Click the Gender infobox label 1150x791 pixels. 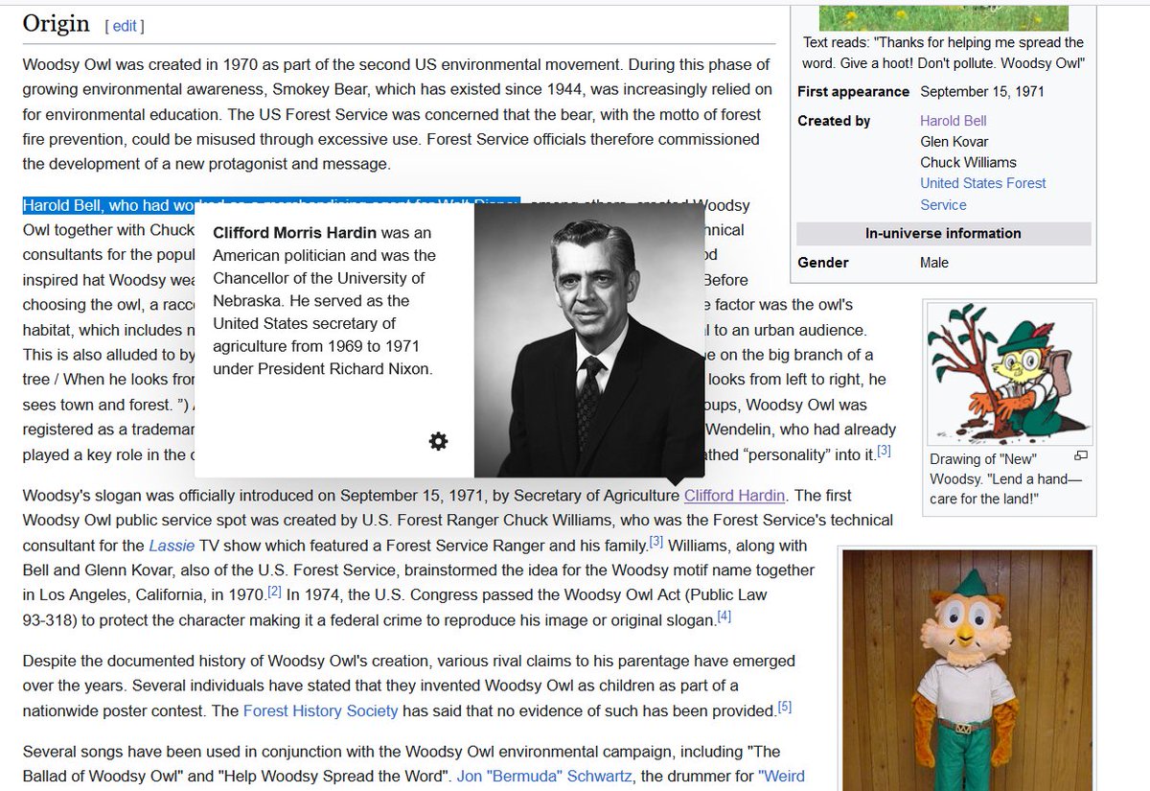coord(823,263)
